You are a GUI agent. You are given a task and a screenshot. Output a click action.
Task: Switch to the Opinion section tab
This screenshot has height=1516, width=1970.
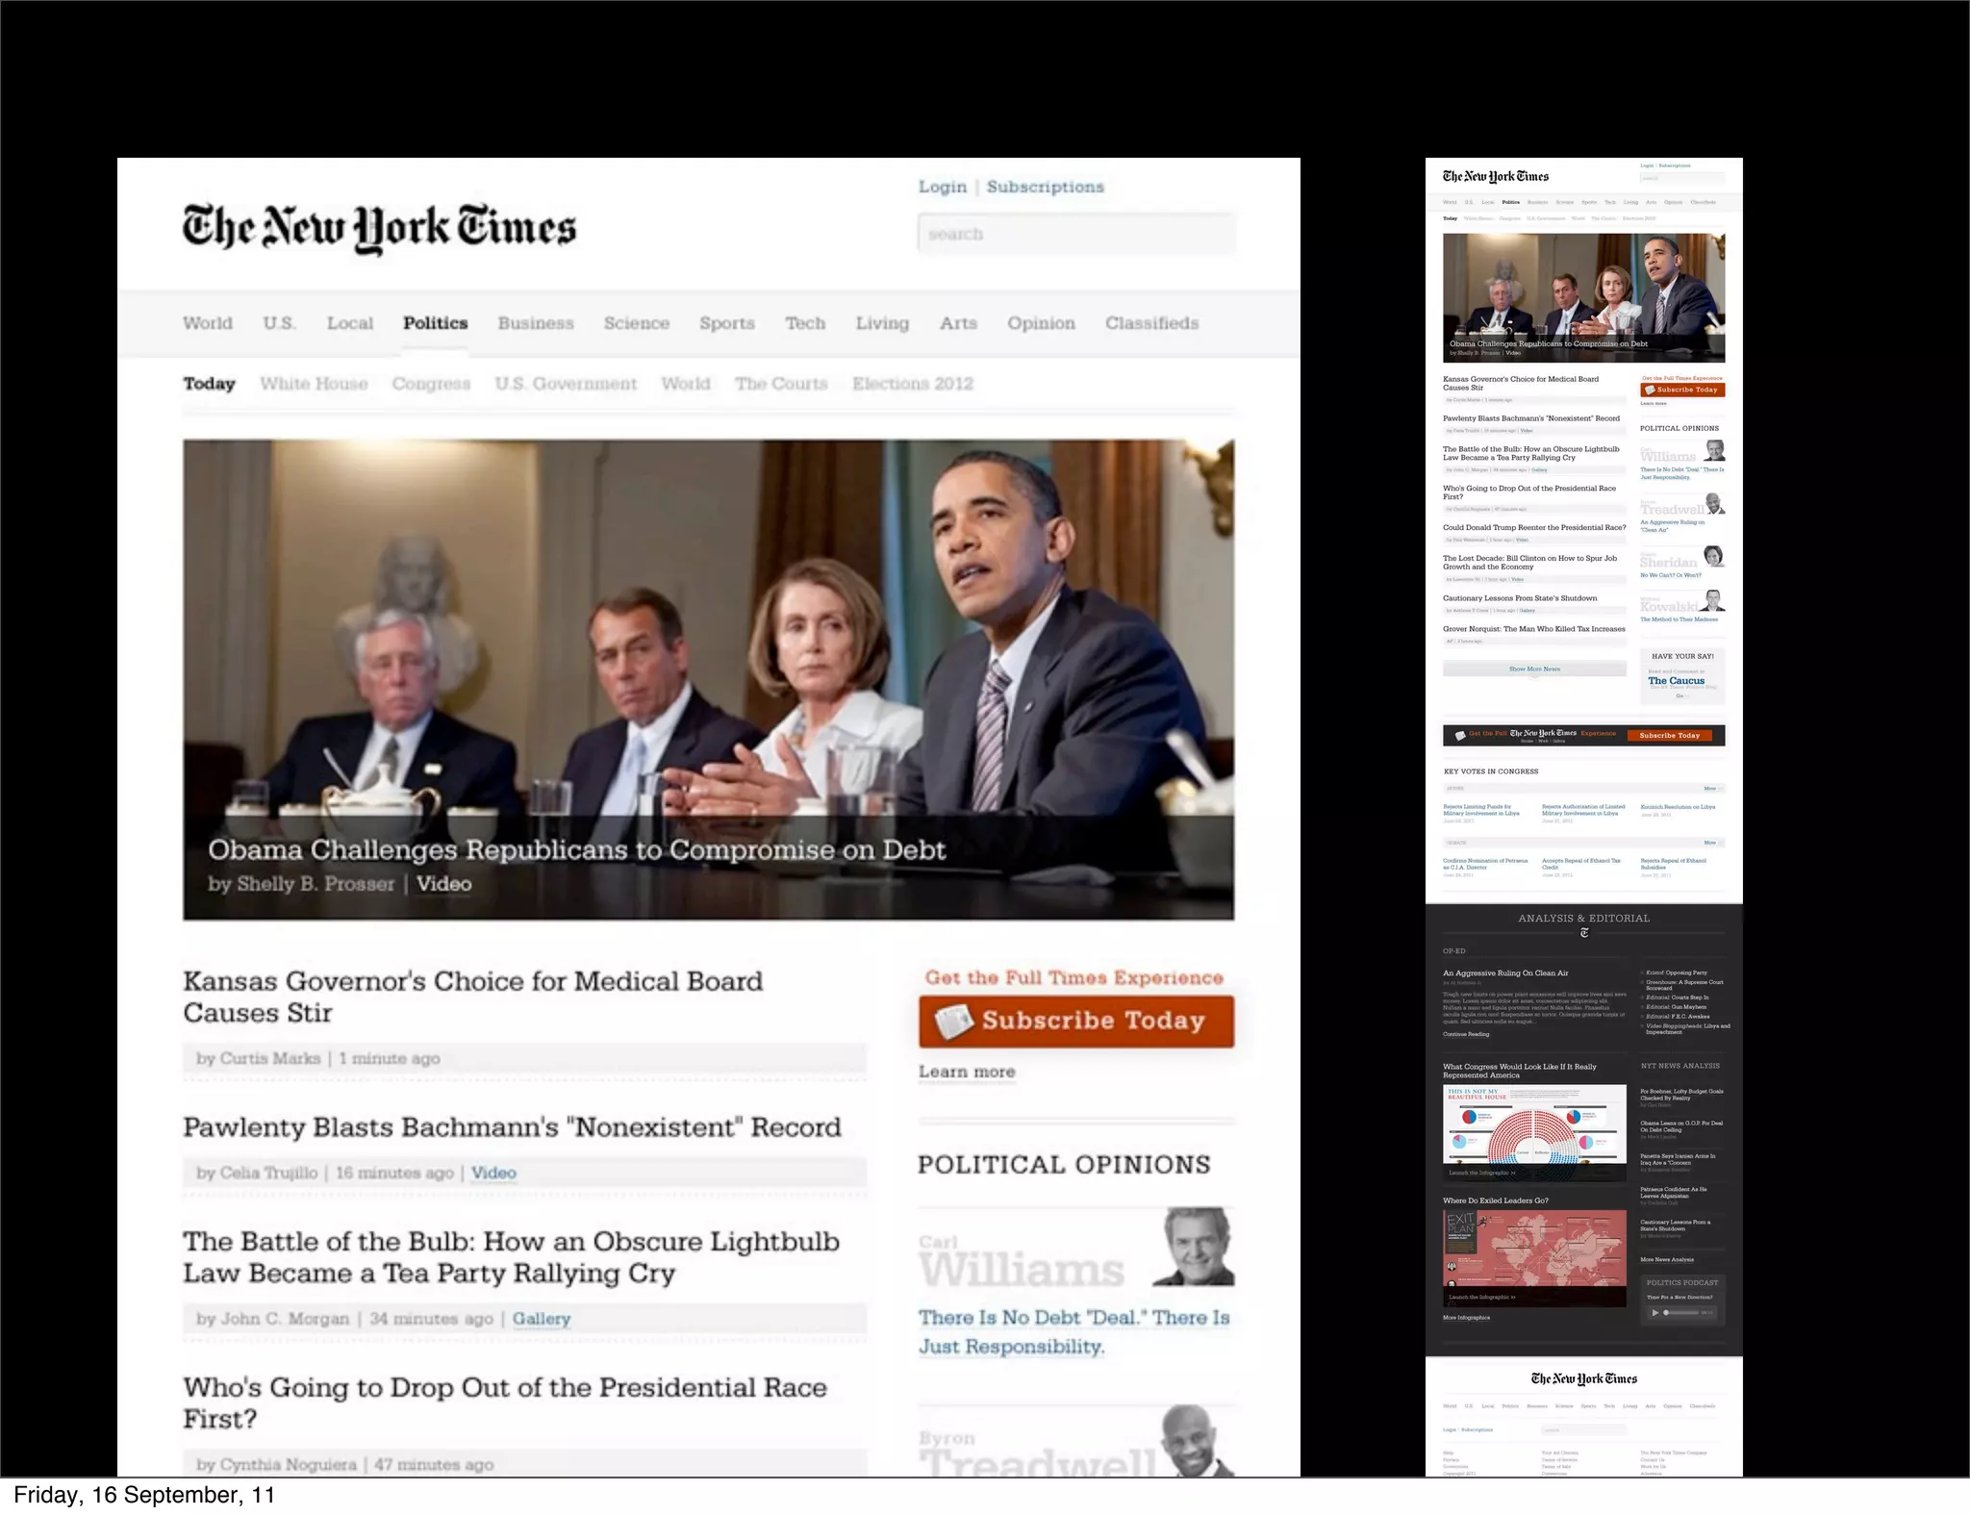[x=1041, y=323]
